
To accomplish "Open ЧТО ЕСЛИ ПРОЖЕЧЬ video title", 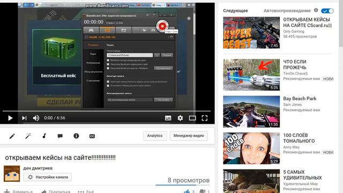I will [x=295, y=64].
